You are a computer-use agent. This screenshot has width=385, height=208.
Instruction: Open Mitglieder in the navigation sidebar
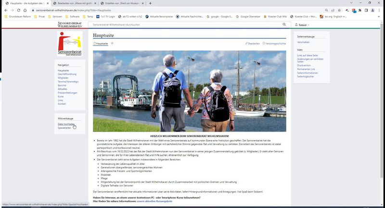(x=63, y=78)
